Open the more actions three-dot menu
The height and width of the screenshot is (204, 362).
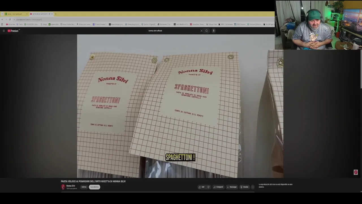(253, 187)
